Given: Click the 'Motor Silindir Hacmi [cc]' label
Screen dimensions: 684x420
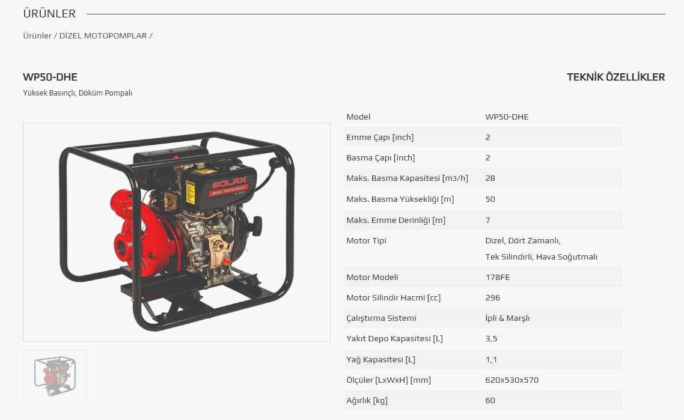Looking at the screenshot, I should pos(394,298).
